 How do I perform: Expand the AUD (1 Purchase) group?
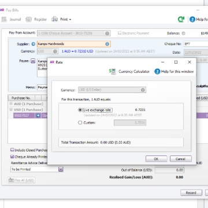point(11,104)
